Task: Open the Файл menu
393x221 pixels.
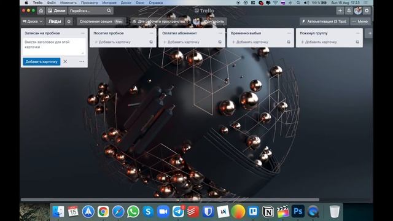Action: coord(52,2)
